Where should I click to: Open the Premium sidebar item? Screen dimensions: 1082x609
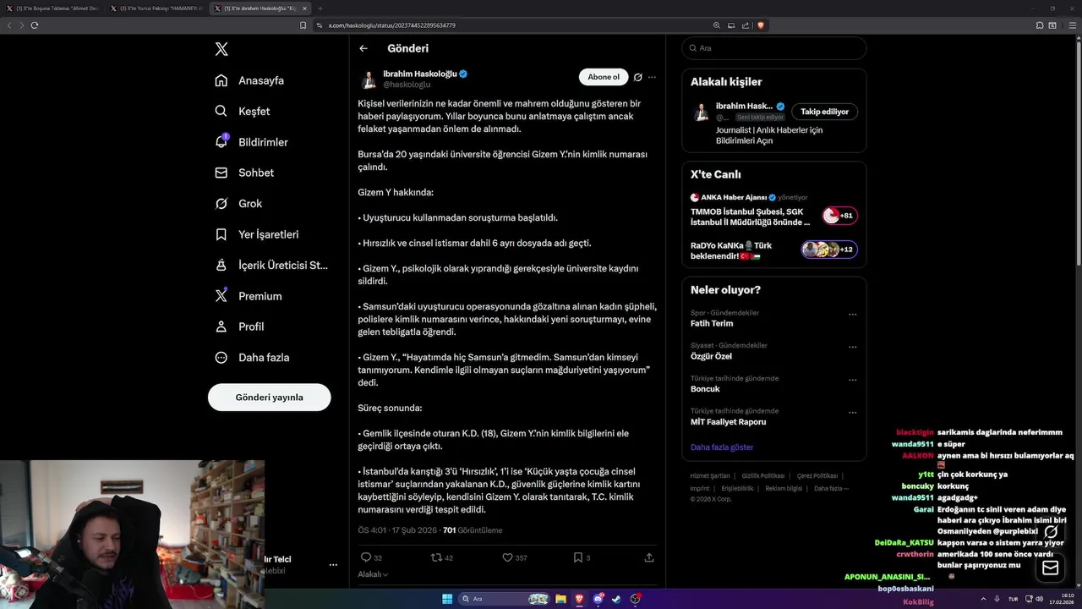(248, 296)
